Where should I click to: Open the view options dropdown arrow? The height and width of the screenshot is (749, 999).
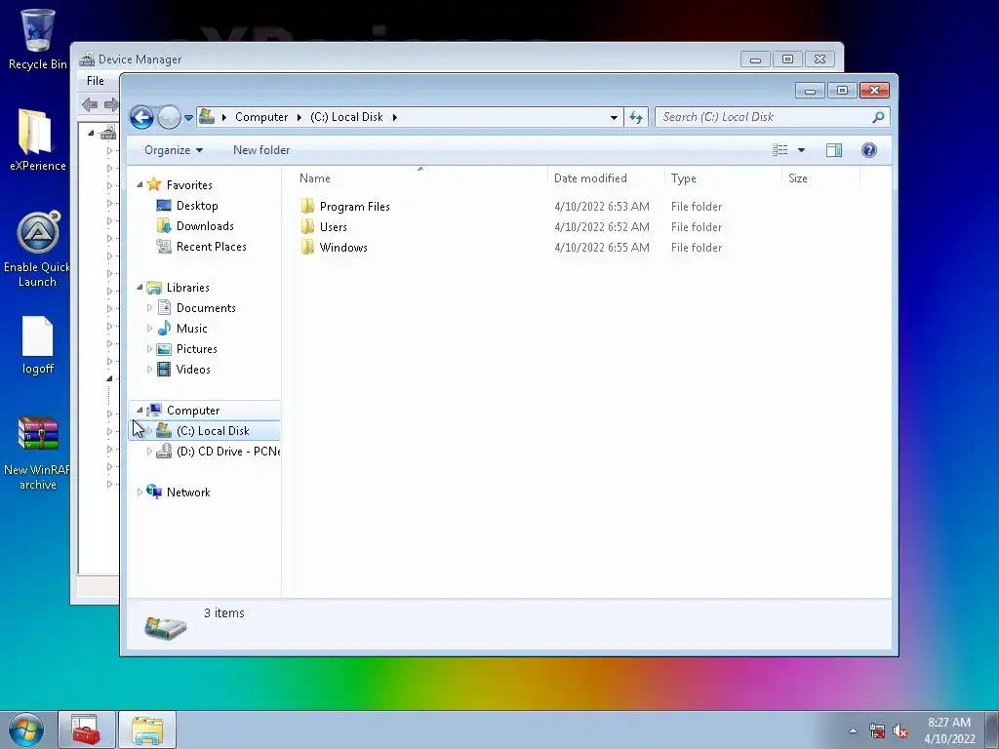click(x=802, y=150)
